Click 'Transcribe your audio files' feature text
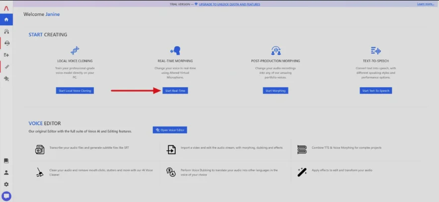This screenshot has width=439, height=202. (x=89, y=147)
